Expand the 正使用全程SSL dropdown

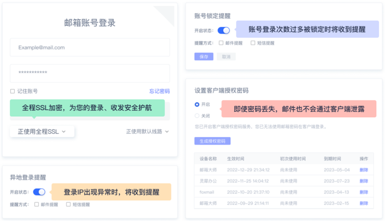tap(42, 132)
